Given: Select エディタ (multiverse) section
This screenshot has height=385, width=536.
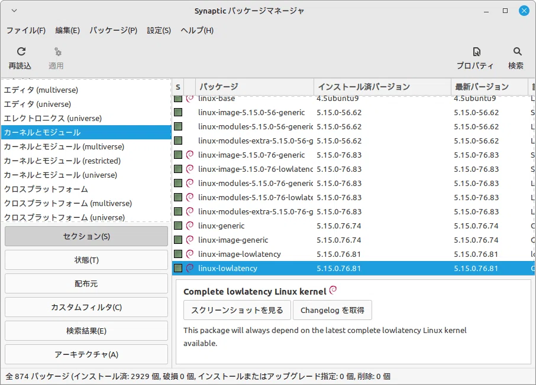Looking at the screenshot, I should [x=86, y=90].
